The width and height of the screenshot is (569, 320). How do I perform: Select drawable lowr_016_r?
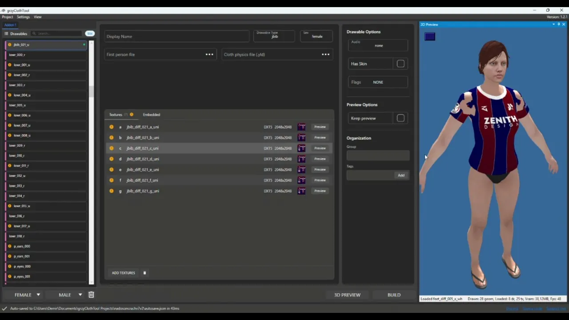coord(46,216)
